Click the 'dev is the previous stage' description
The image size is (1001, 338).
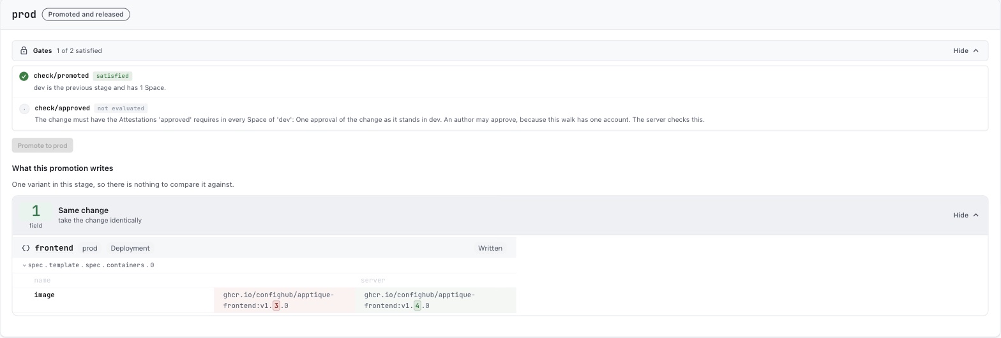[100, 88]
